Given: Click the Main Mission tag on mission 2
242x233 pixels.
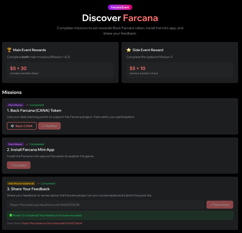Looking at the screenshot, I should (x=15, y=144).
